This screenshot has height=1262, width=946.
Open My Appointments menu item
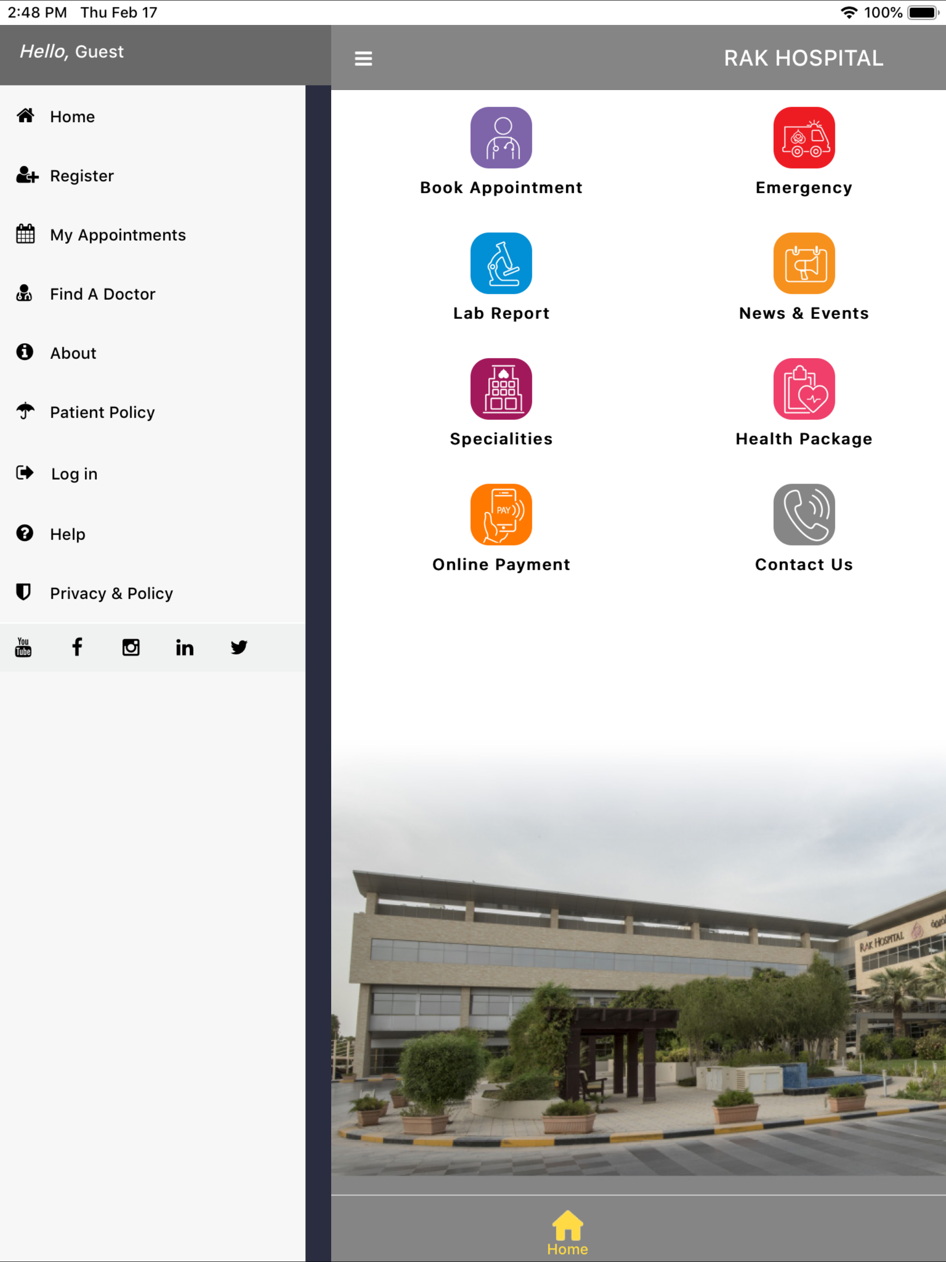[x=152, y=235]
